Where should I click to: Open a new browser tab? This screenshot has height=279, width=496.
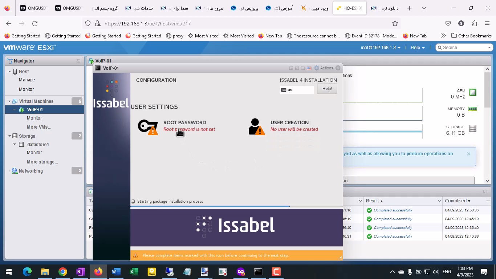(x=409, y=8)
